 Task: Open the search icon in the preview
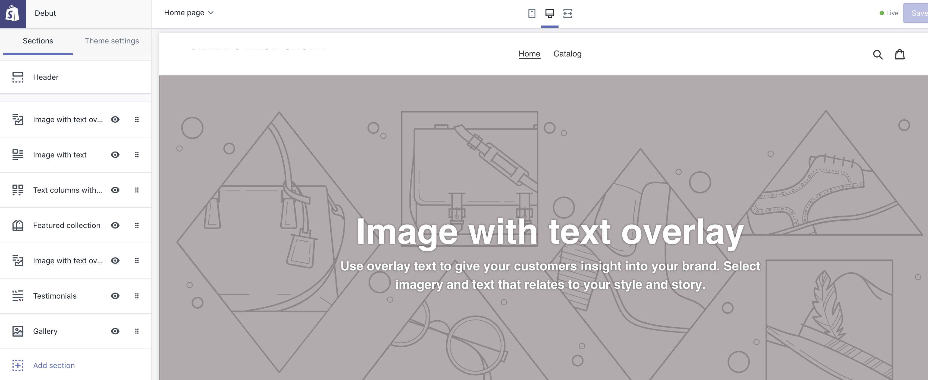point(879,54)
